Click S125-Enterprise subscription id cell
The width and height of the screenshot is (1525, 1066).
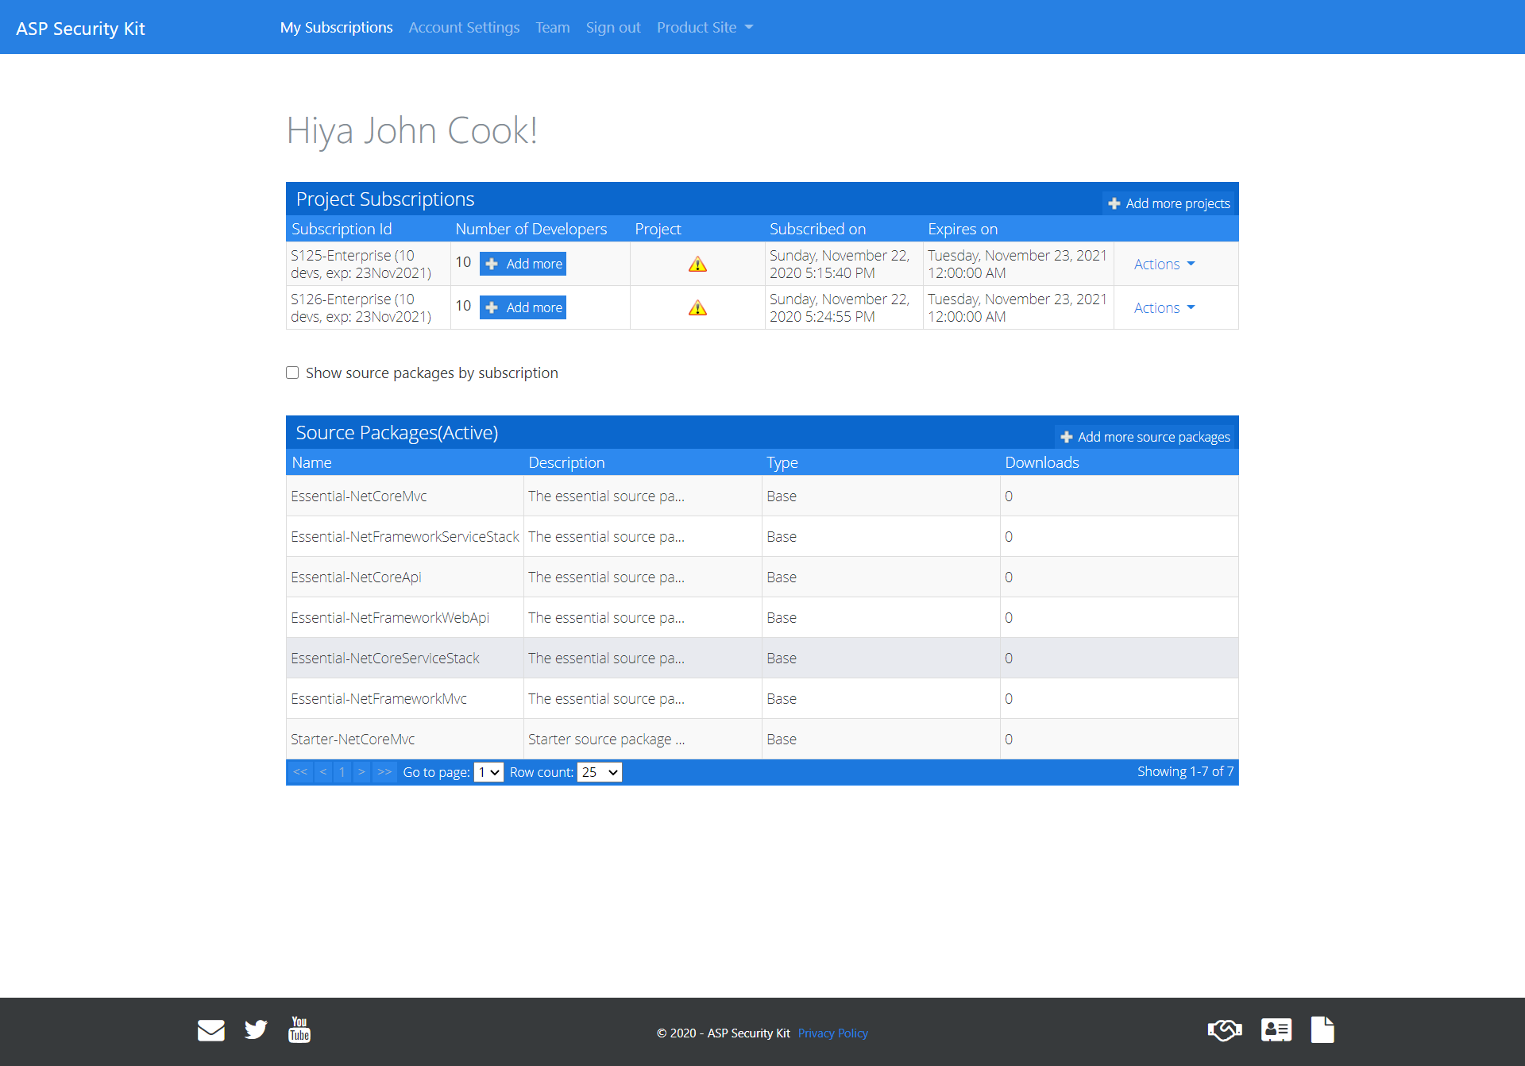[x=369, y=265]
